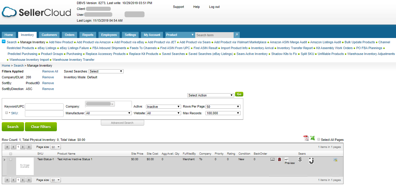Click the green Search button
The width and height of the screenshot is (396, 185).
point(13,127)
